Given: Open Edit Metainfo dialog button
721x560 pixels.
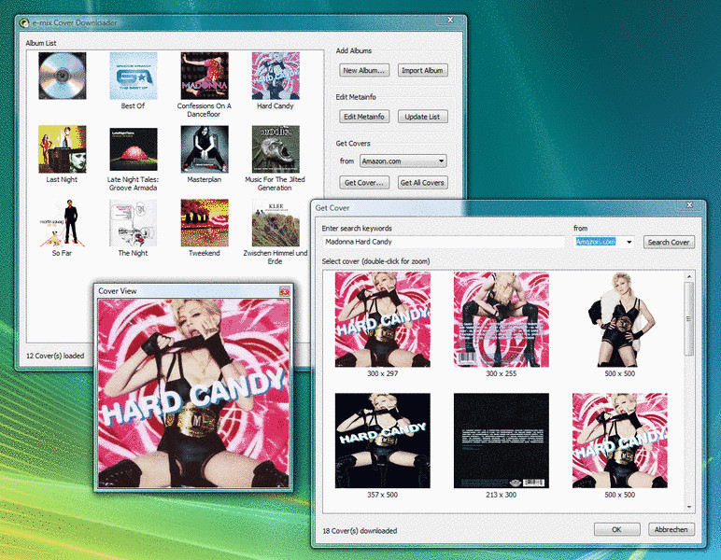Looking at the screenshot, I should (x=364, y=117).
